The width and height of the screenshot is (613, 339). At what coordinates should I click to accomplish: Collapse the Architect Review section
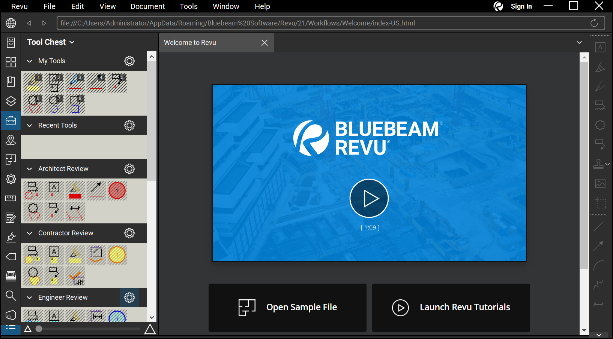[30, 169]
